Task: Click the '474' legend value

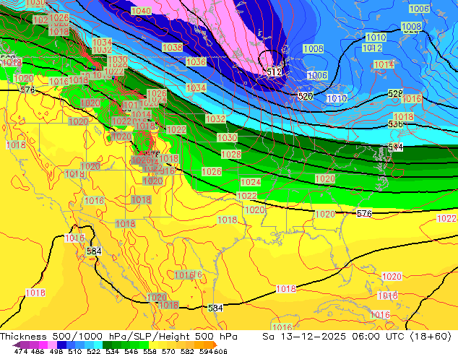Action: (x=21, y=351)
